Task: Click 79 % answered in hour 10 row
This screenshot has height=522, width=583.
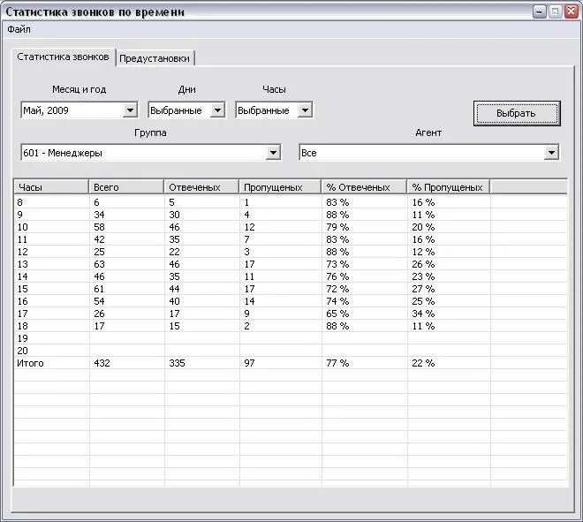Action: pyautogui.click(x=337, y=227)
